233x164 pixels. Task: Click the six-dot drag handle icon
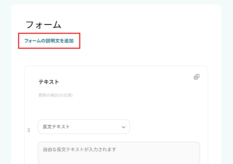click(x=29, y=130)
